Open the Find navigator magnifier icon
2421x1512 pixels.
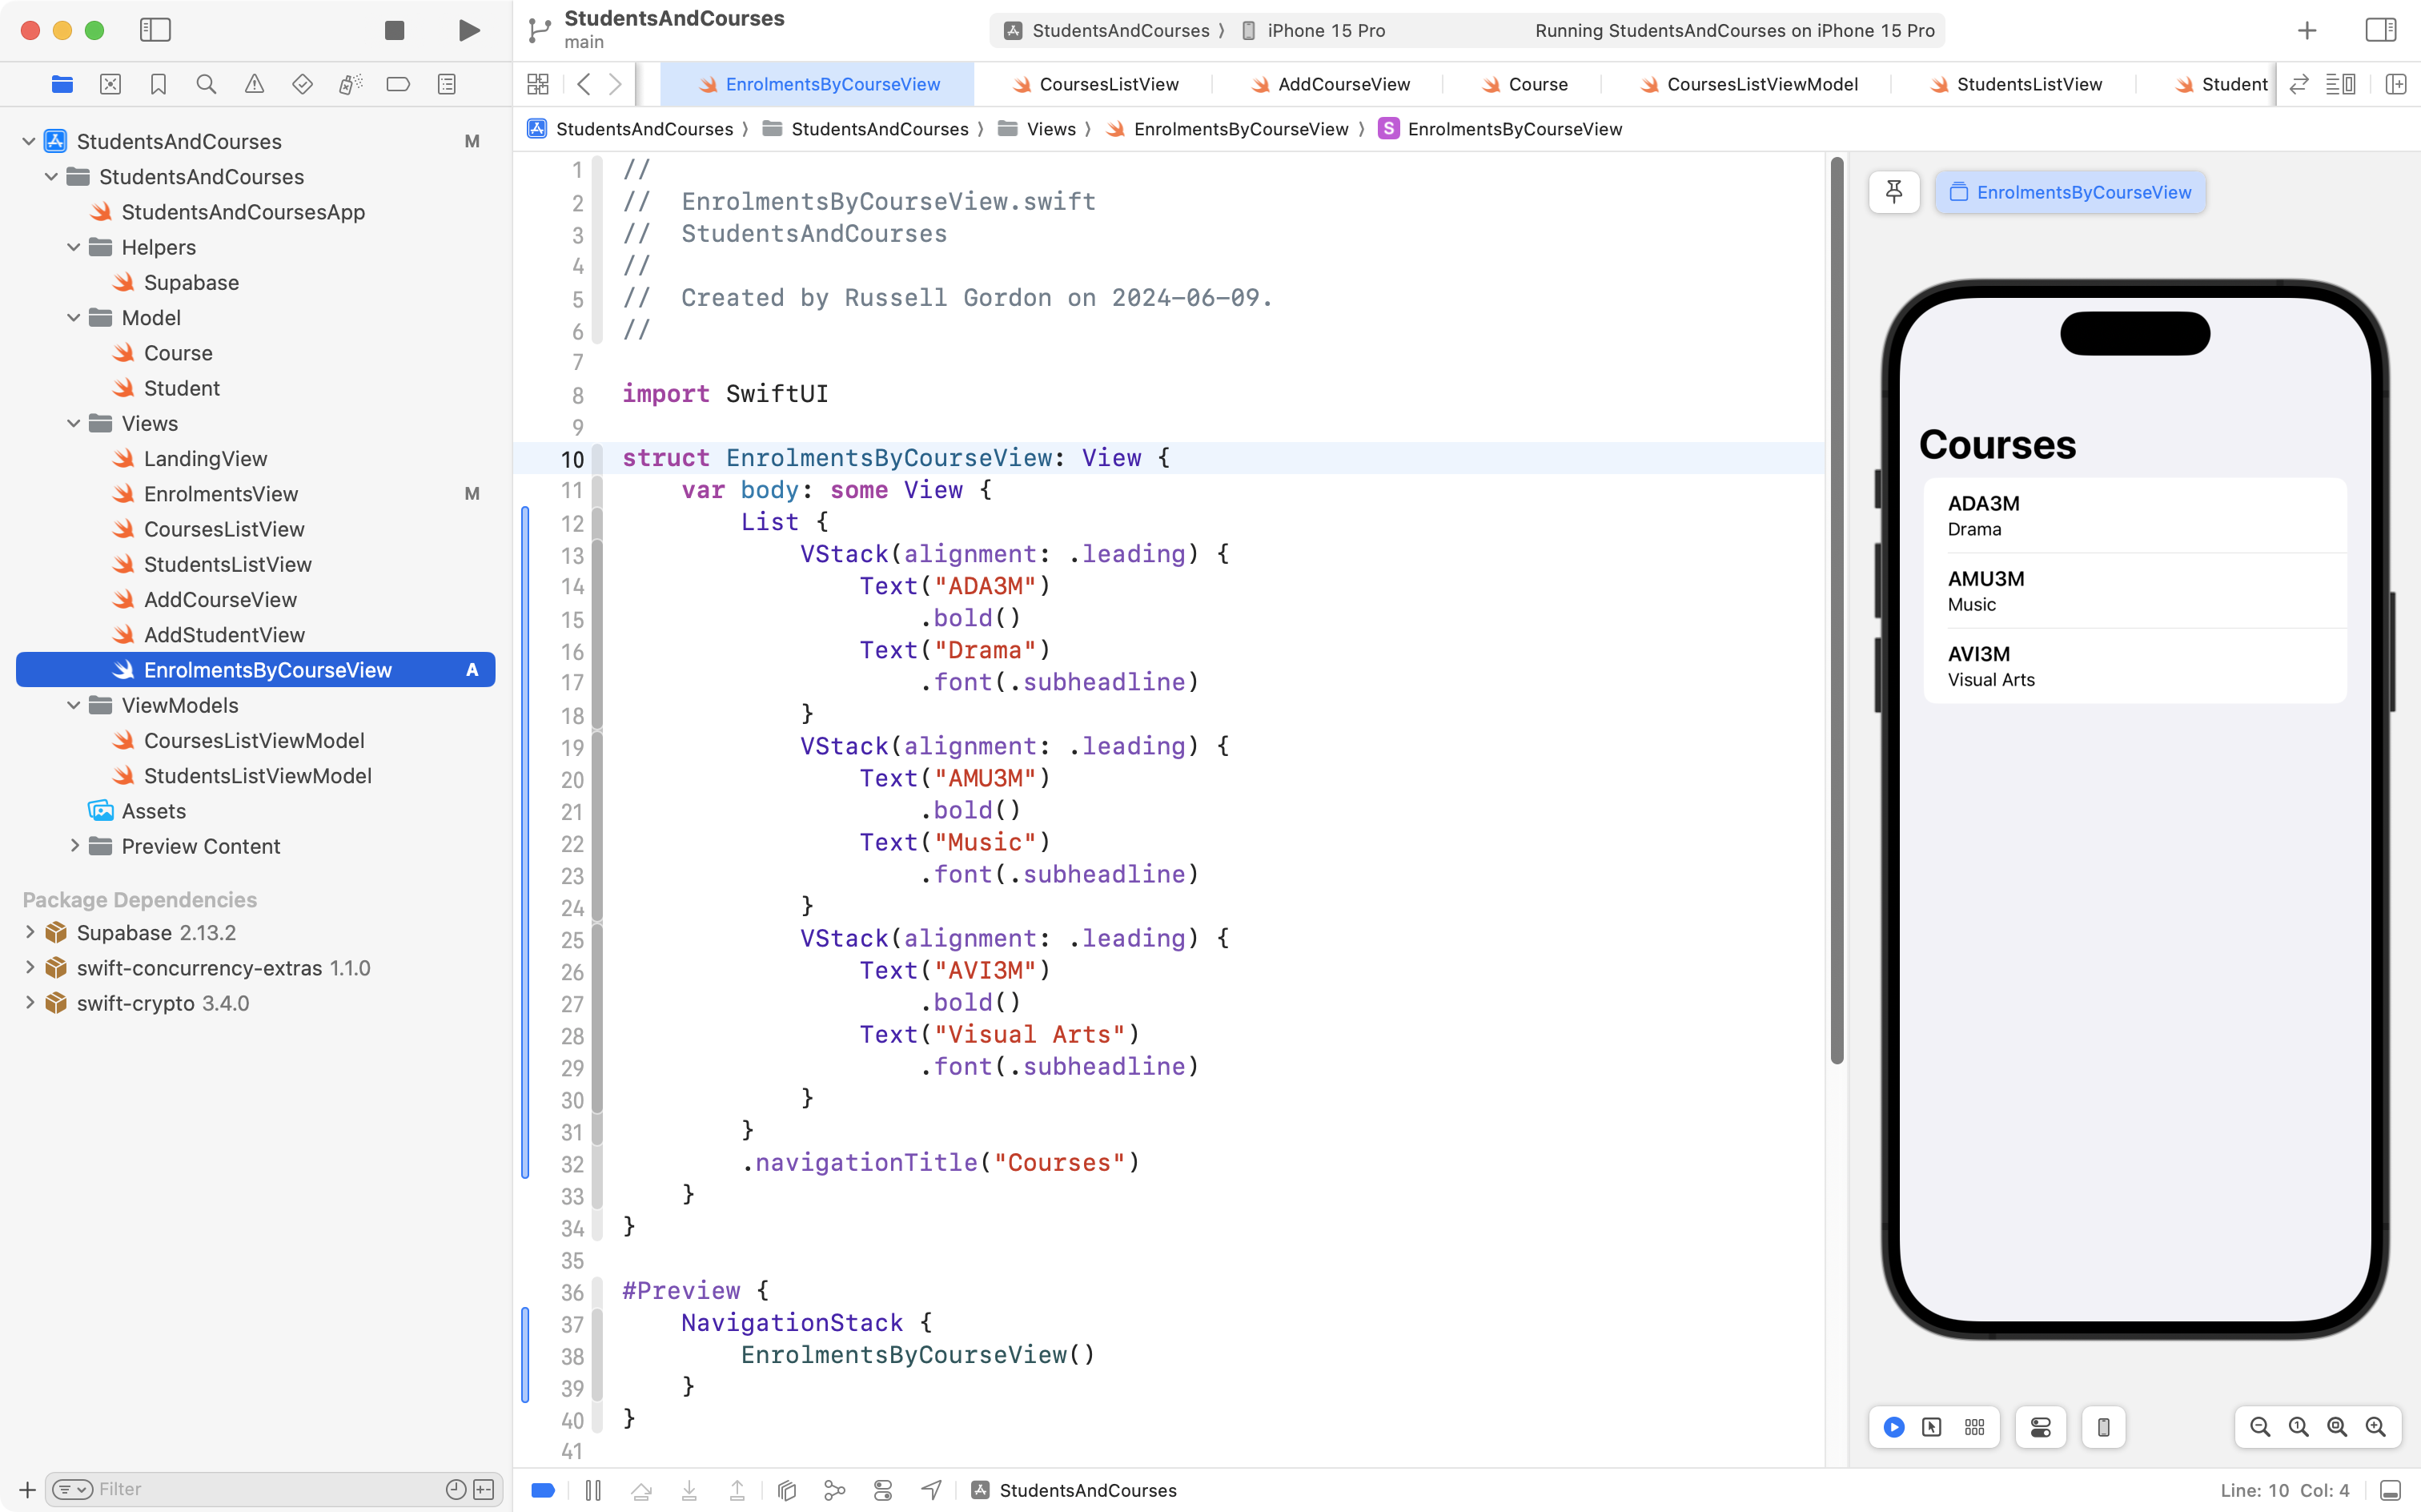pos(206,84)
